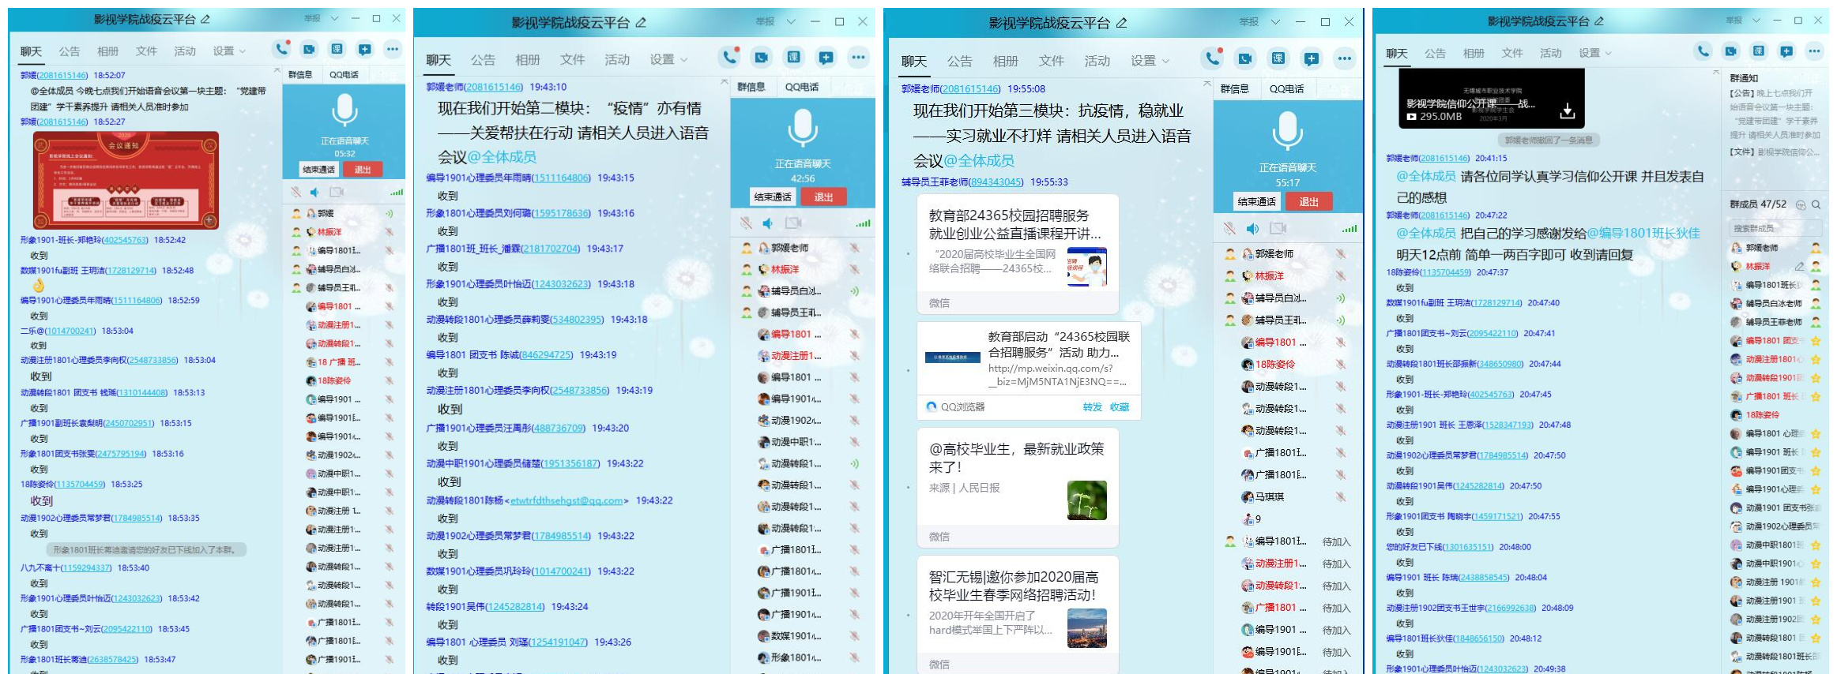
Task: Toggle the camera in the 05:32 call window
Action: pyautogui.click(x=337, y=192)
